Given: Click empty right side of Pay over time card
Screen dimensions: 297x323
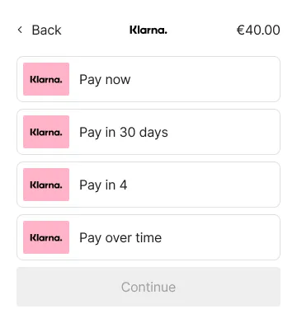Looking at the screenshot, I should (x=220, y=237).
